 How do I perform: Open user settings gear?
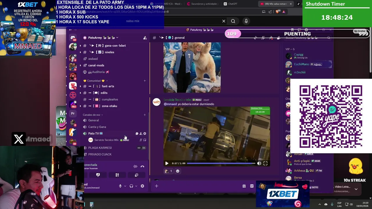pyautogui.click(x=142, y=186)
